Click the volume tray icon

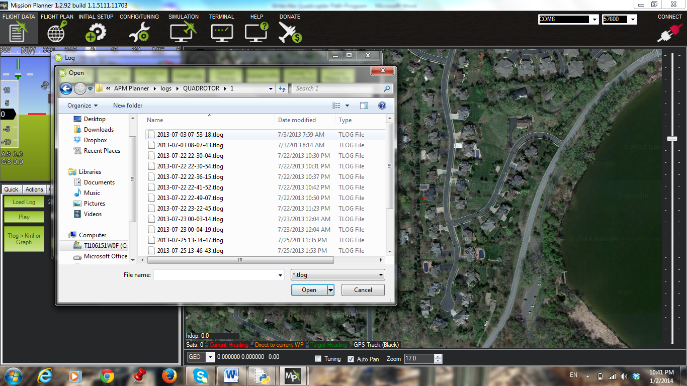pos(624,376)
